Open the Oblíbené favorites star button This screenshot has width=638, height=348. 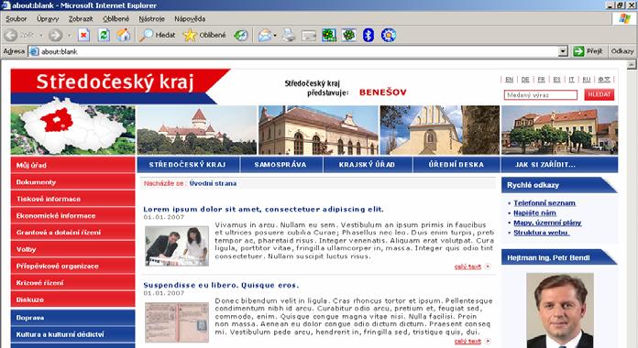coord(204,36)
